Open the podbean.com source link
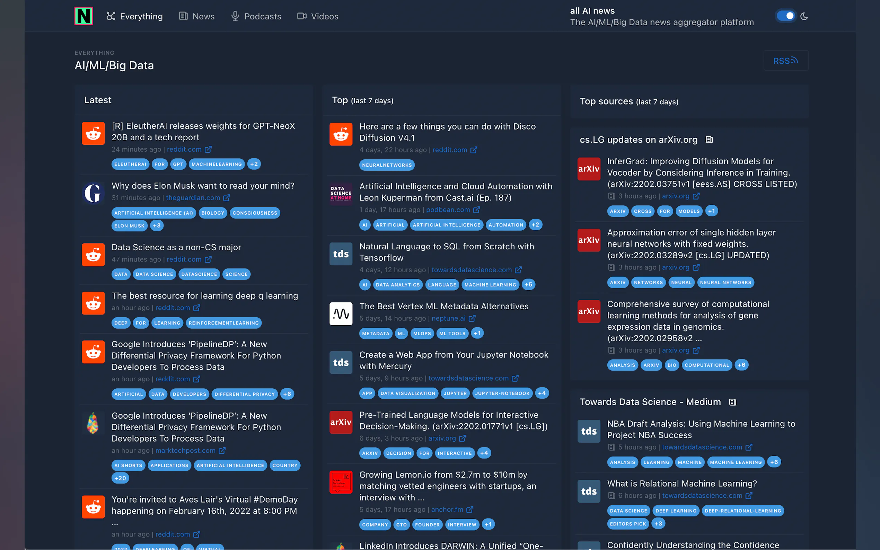Viewport: 880px width, 550px height. coord(448,210)
